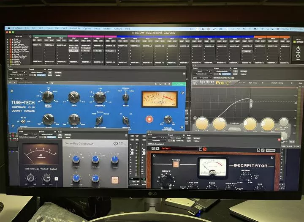Viewport: 304px width, 222px height.
Task: Click the Tube-Tech Output Volume knob
Action: pos(48,97)
